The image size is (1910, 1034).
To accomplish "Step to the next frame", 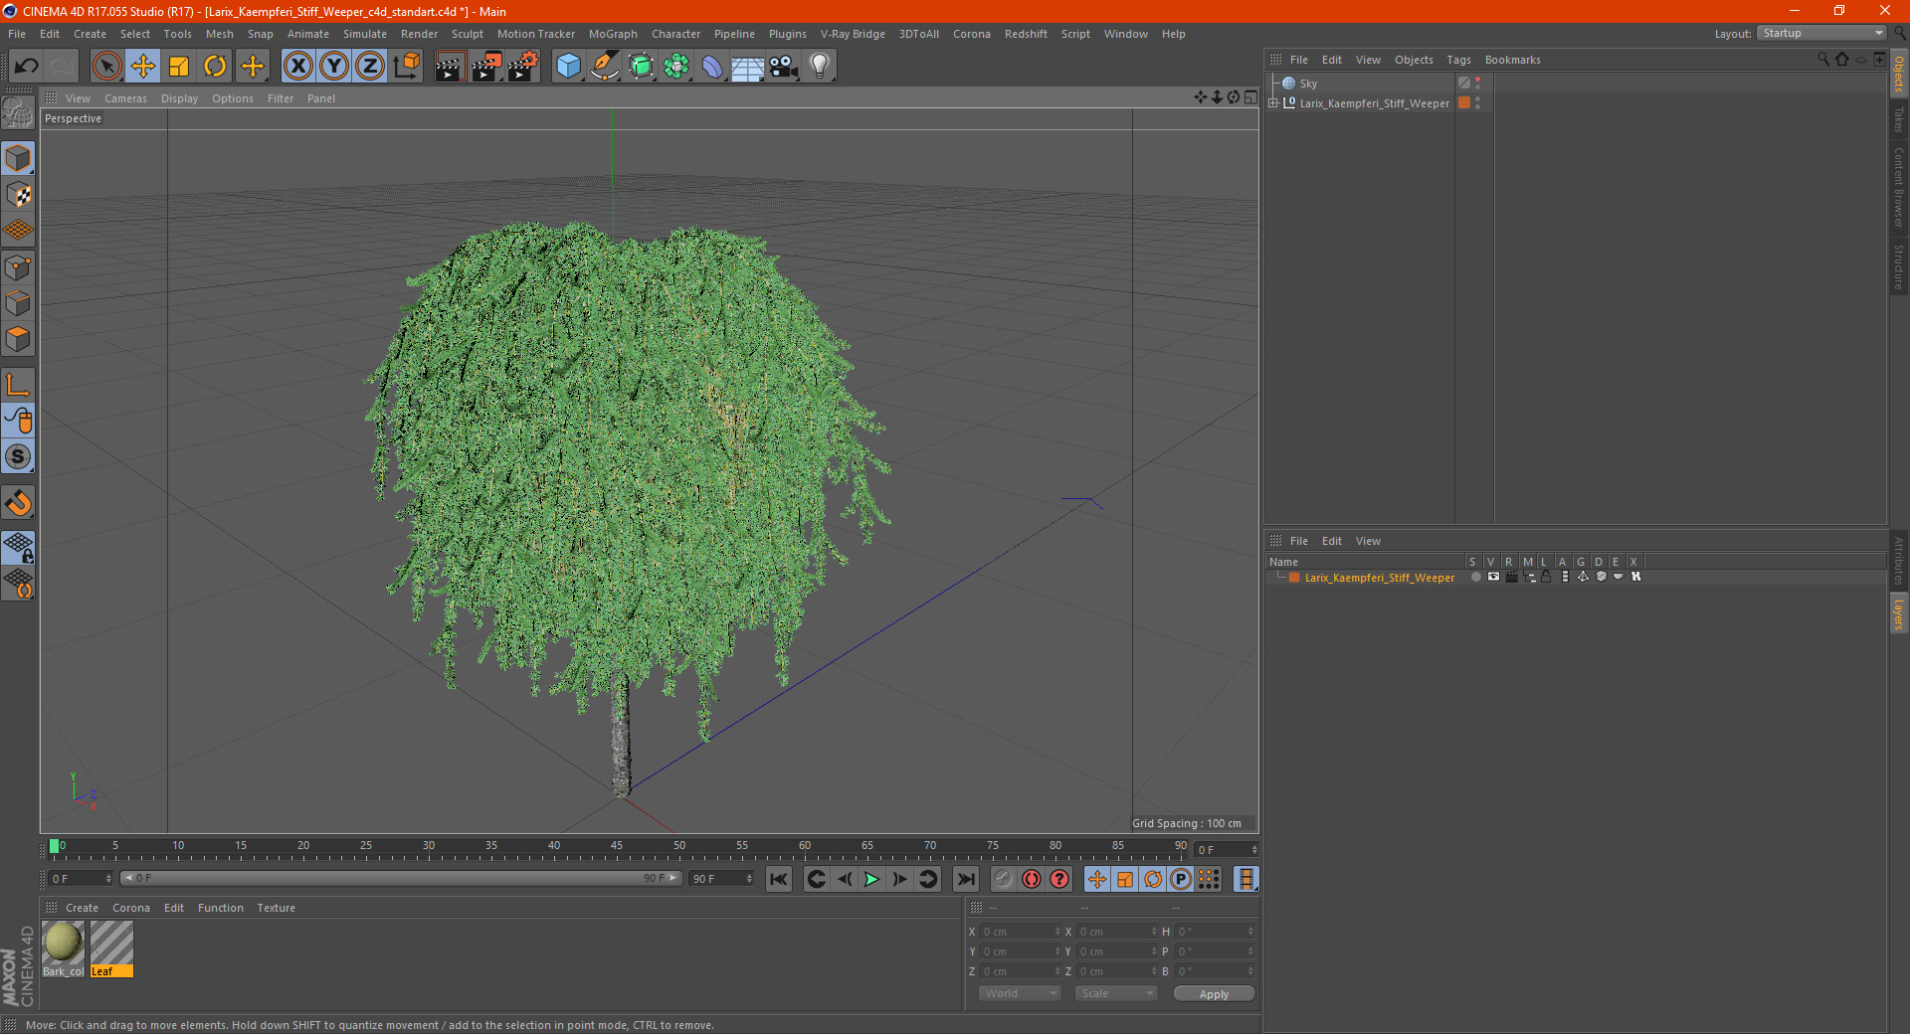I will [899, 879].
